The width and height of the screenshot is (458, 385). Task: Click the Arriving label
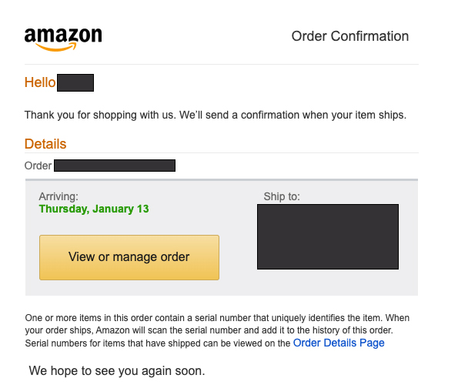(59, 196)
